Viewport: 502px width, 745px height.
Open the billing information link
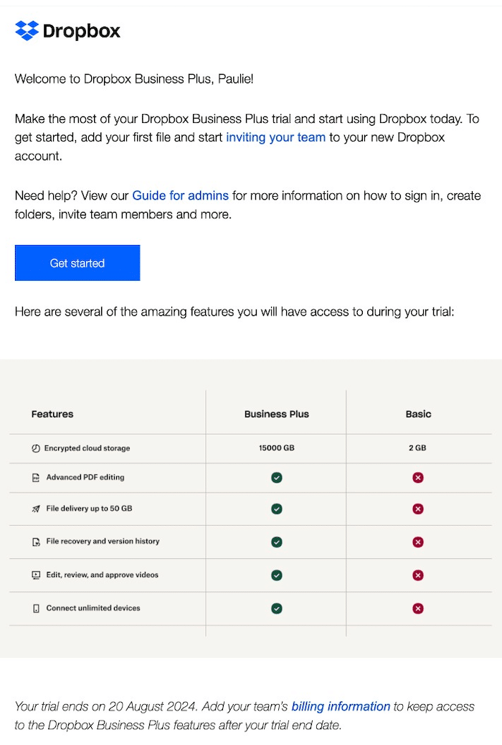(340, 706)
